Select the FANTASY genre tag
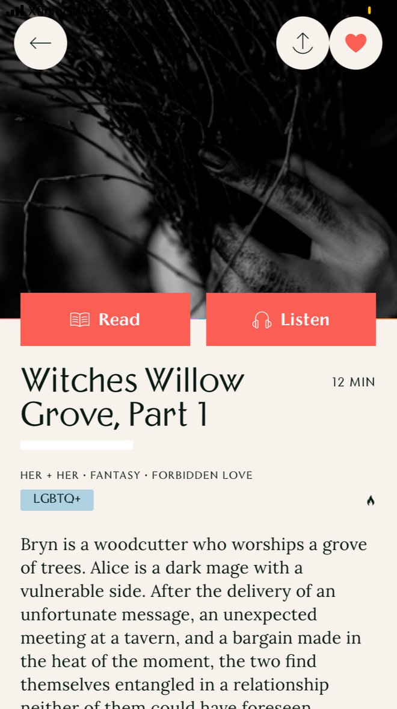 tap(115, 475)
